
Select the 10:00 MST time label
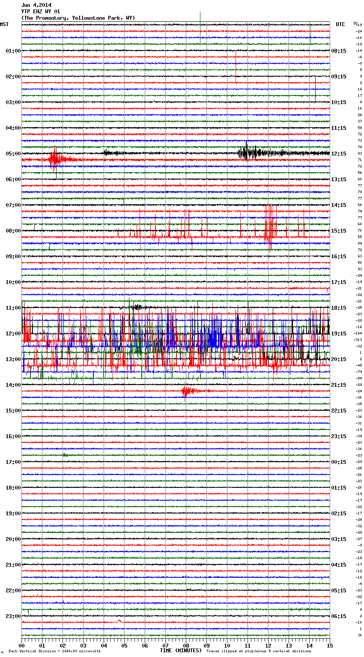point(13,282)
